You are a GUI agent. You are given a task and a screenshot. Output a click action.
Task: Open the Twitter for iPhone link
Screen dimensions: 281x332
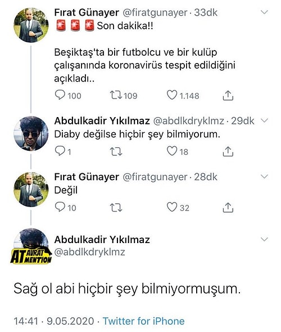pos(143,321)
